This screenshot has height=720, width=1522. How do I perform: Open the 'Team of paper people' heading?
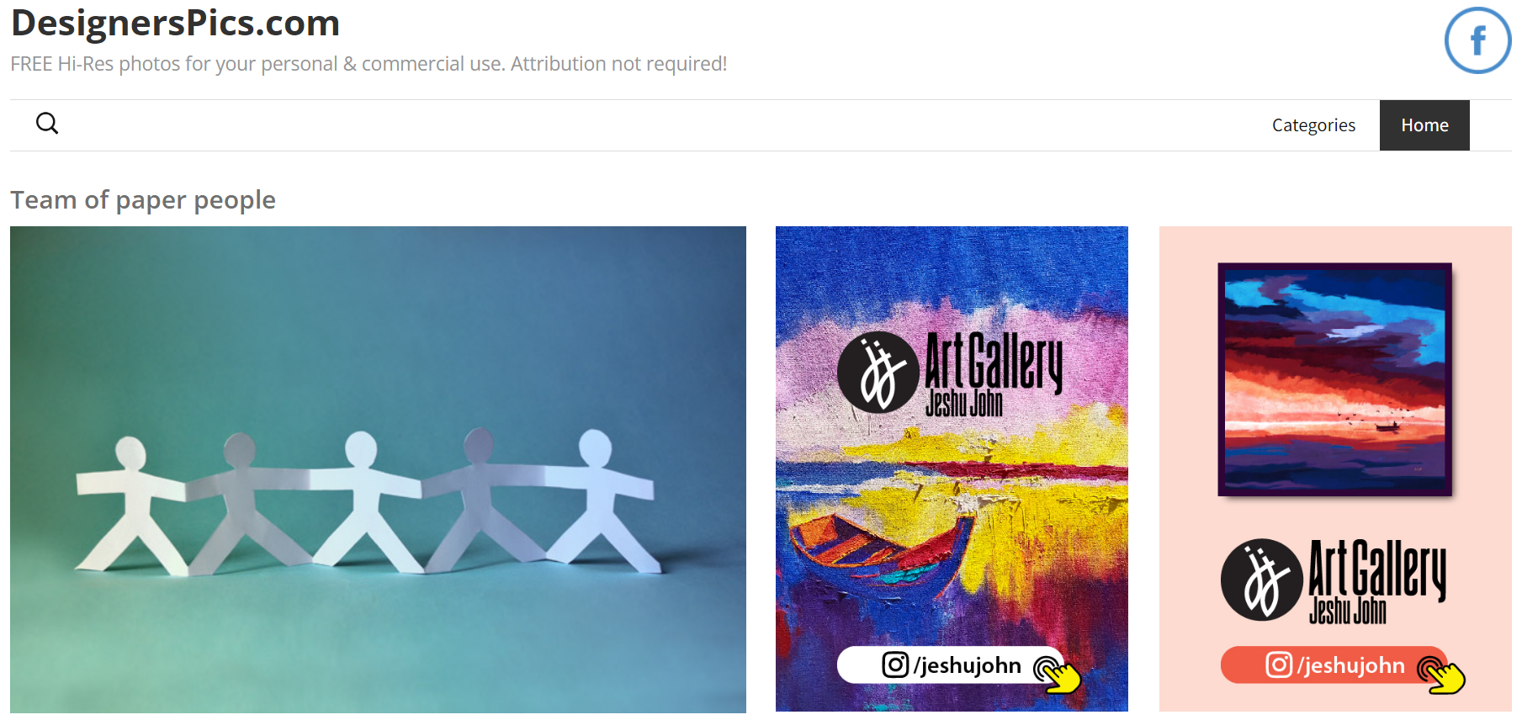143,200
